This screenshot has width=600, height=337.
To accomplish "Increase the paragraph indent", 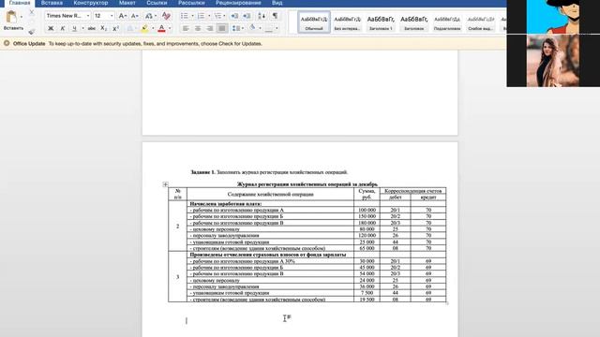I will pyautogui.click(x=247, y=16).
